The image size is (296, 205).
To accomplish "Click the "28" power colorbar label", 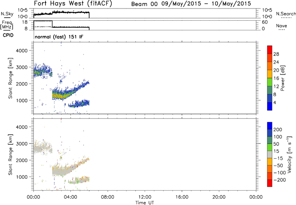I will [x=276, y=54].
